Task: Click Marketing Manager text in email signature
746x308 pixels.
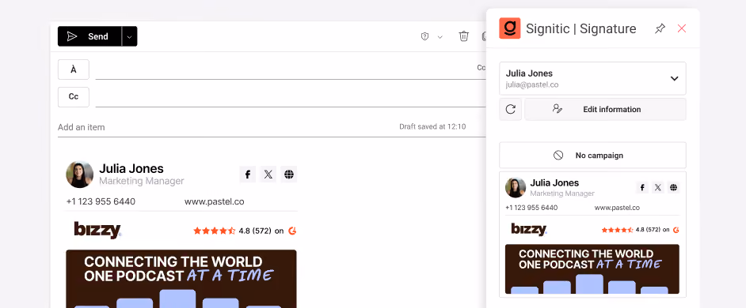Action: pos(141,182)
